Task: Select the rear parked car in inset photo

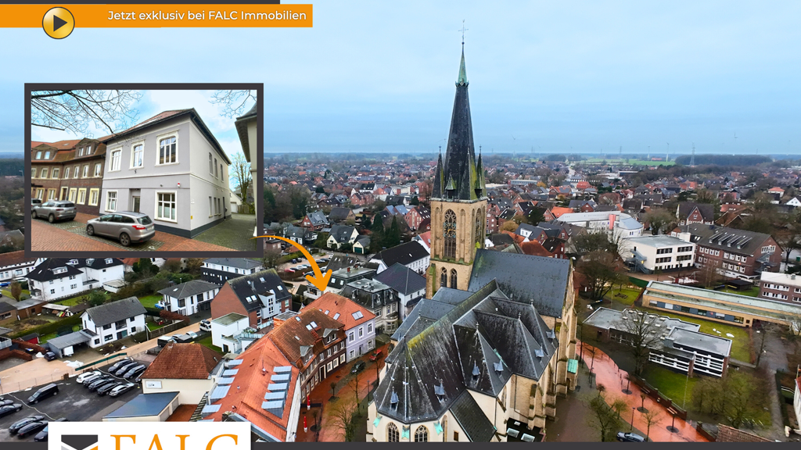Action: click(54, 211)
